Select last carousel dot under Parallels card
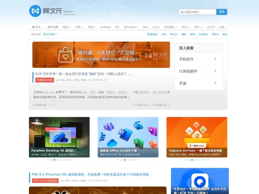 coord(70,160)
